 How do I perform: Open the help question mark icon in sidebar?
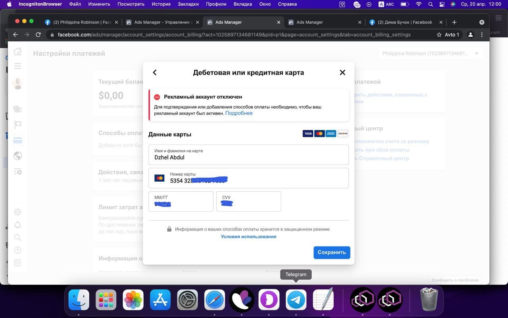point(17,250)
